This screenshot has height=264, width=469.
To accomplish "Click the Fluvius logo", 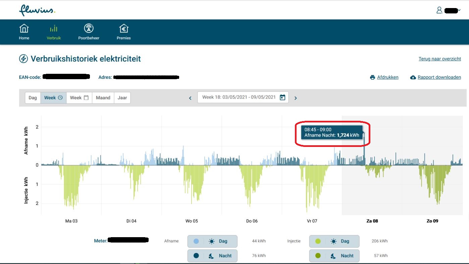I will tap(37, 10).
